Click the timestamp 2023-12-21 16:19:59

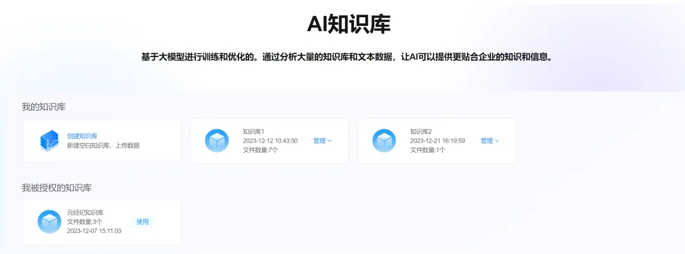point(438,141)
